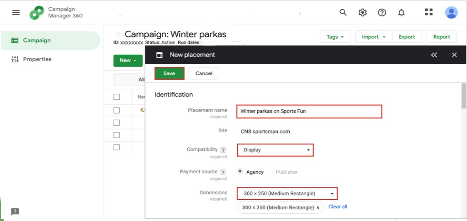Open the Compatibility Display dropdown
This screenshot has width=467, height=221.
[x=275, y=150]
